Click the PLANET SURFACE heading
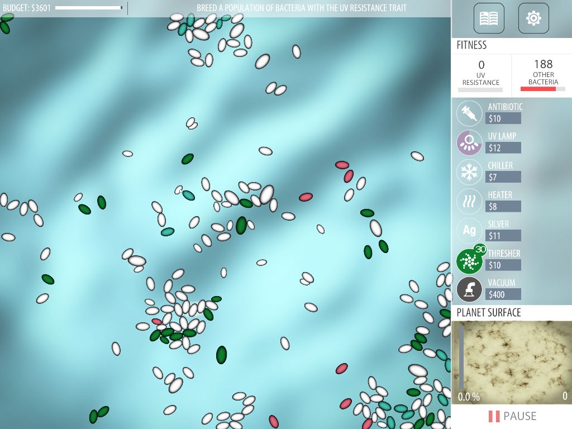The height and width of the screenshot is (429, 572). (488, 313)
